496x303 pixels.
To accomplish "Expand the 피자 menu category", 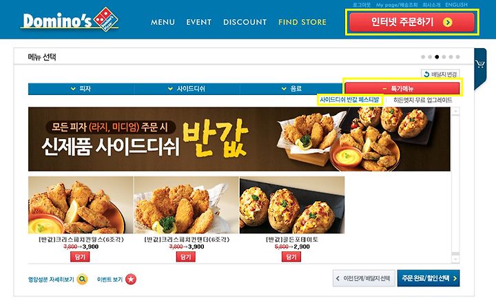I will point(81,89).
